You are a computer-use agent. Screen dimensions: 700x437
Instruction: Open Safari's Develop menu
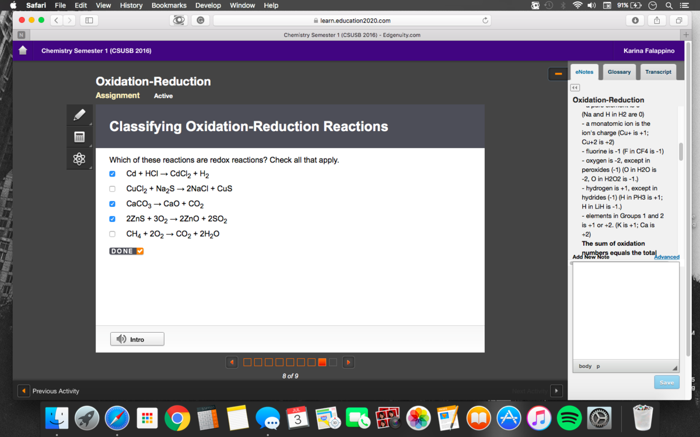click(x=208, y=5)
